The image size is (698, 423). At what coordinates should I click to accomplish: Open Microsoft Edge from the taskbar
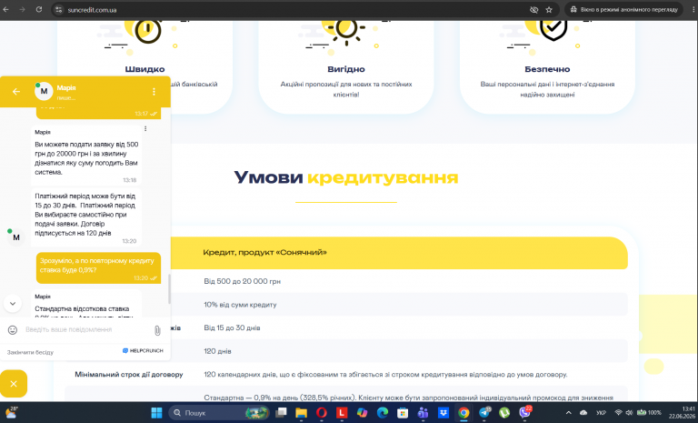pos(383,413)
